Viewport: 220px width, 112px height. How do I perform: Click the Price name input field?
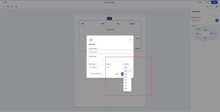click(x=97, y=67)
